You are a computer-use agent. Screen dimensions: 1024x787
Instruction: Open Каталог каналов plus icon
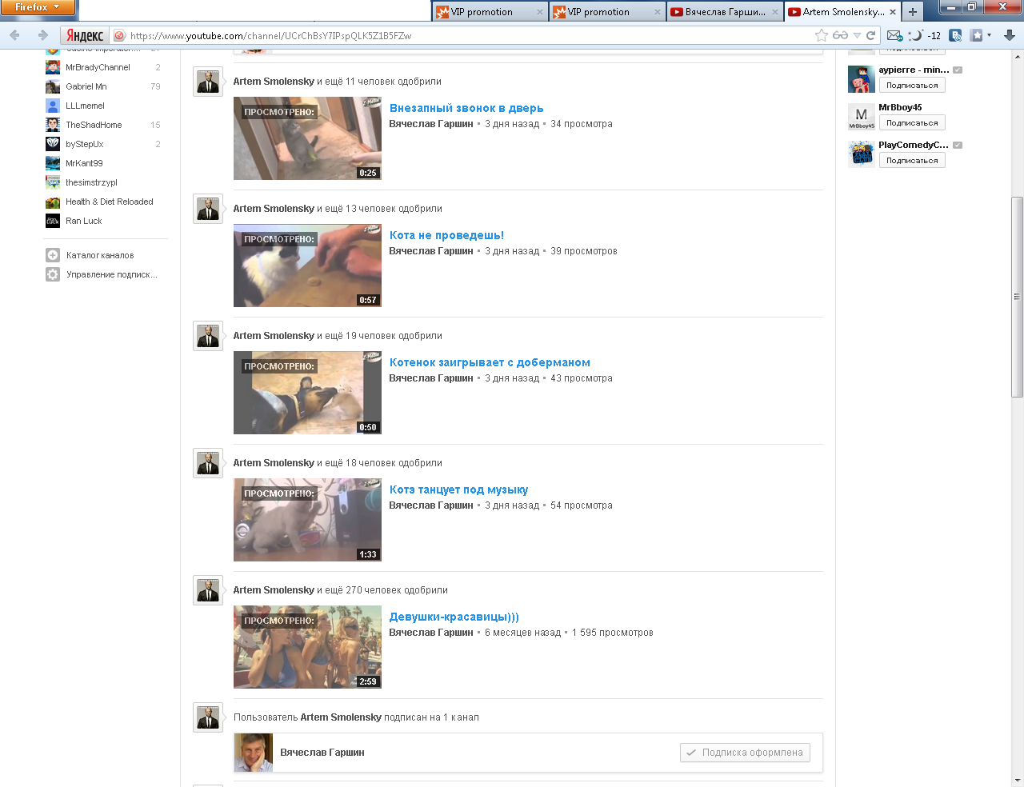click(x=53, y=255)
